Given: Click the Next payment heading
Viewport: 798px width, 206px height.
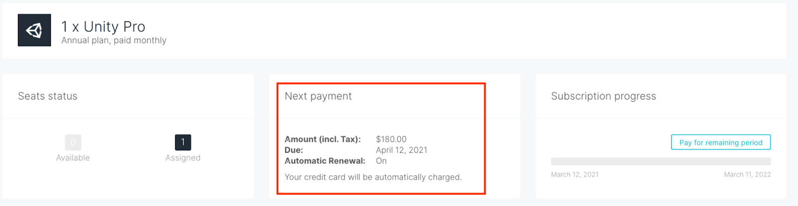Looking at the screenshot, I should pos(318,96).
